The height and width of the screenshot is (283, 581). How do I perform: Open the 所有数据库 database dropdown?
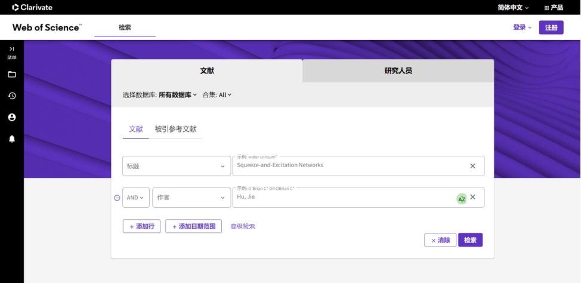178,95
